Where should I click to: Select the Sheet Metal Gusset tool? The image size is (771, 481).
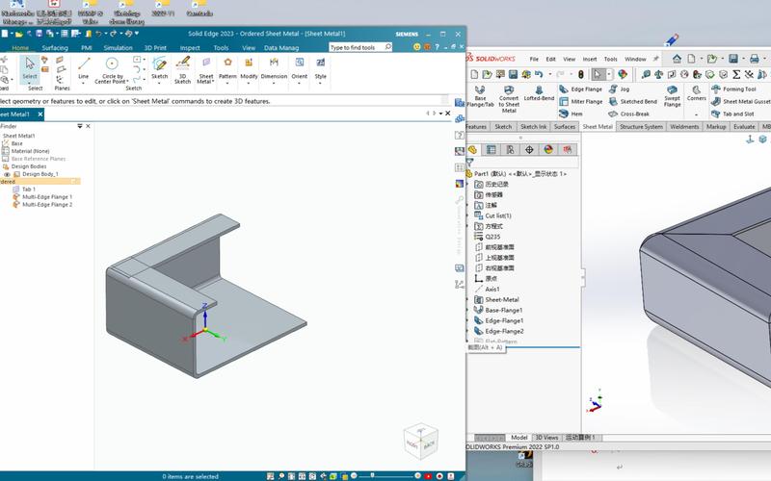click(741, 101)
